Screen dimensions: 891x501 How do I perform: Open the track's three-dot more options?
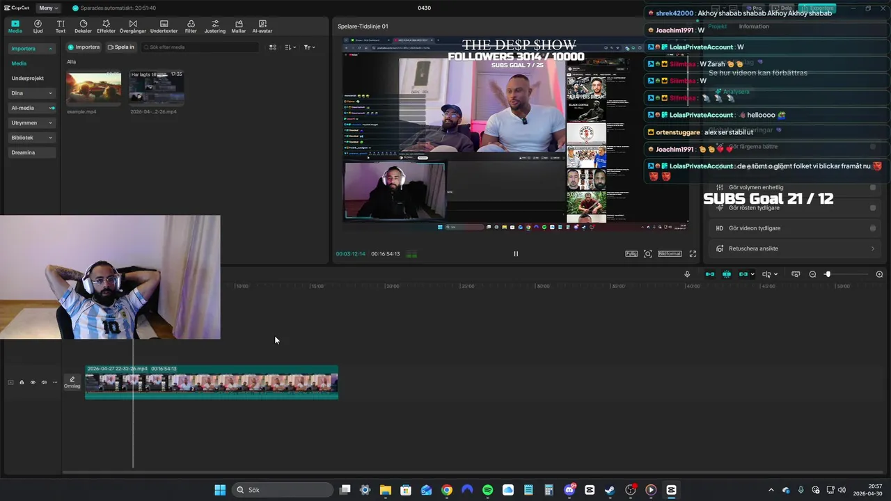[x=55, y=382]
